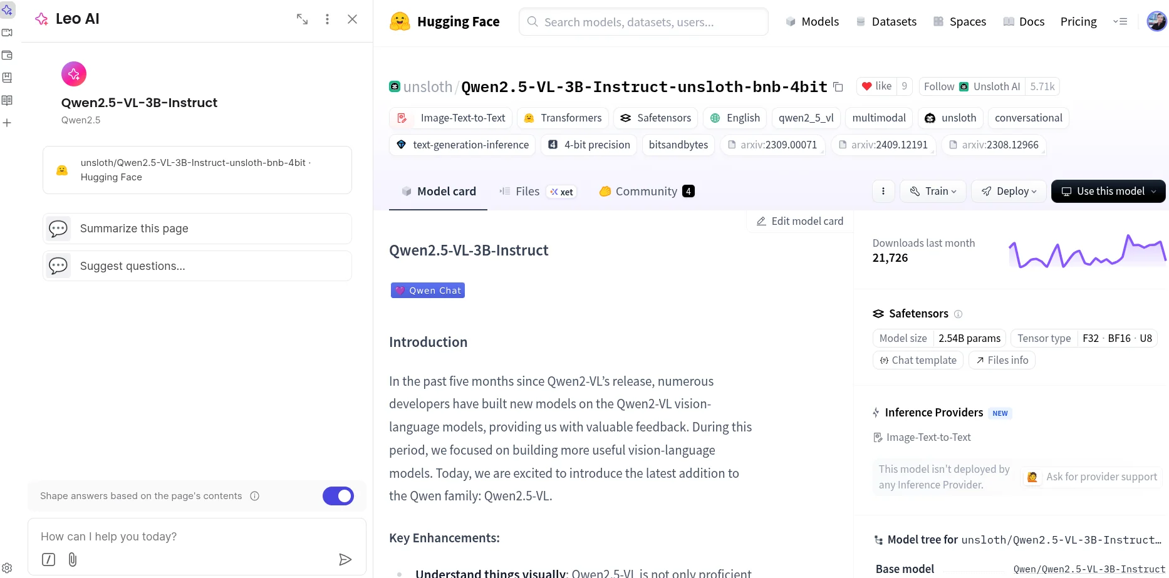
Task: Select the bitsandbytes tag
Action: 678,145
